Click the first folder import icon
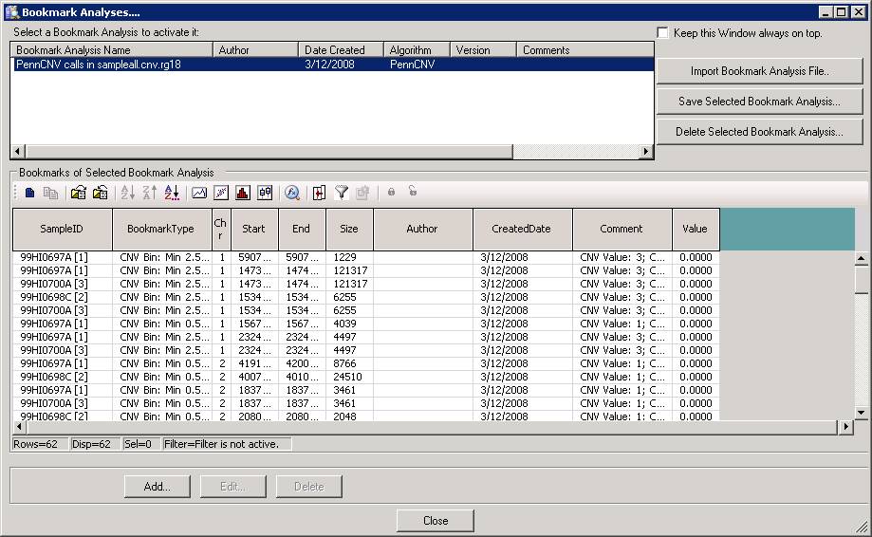Screen dimensions: 872x537 (79, 193)
